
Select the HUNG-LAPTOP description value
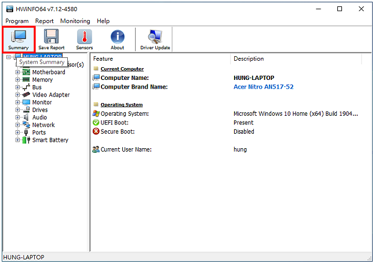click(254, 78)
